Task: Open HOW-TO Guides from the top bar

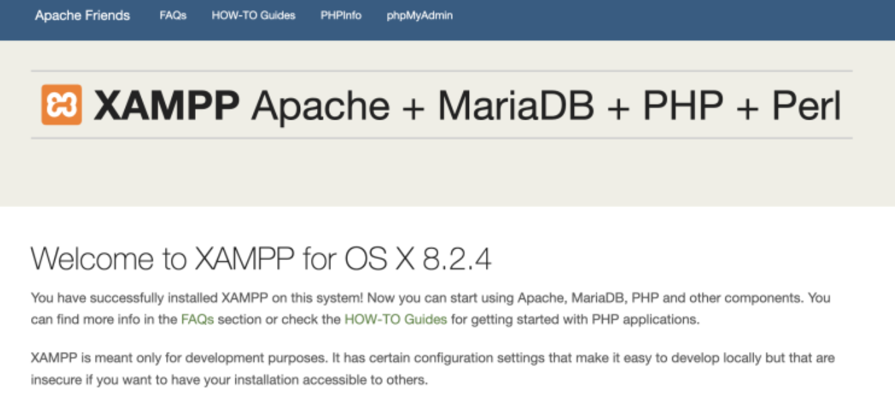Action: (x=253, y=15)
